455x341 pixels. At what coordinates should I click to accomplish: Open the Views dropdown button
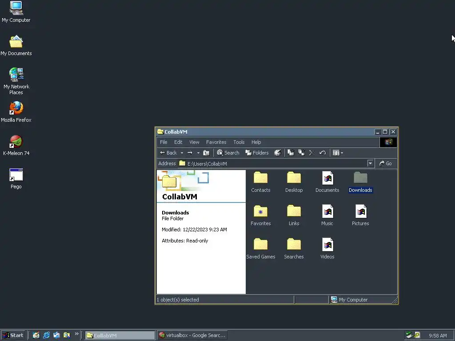tap(338, 153)
